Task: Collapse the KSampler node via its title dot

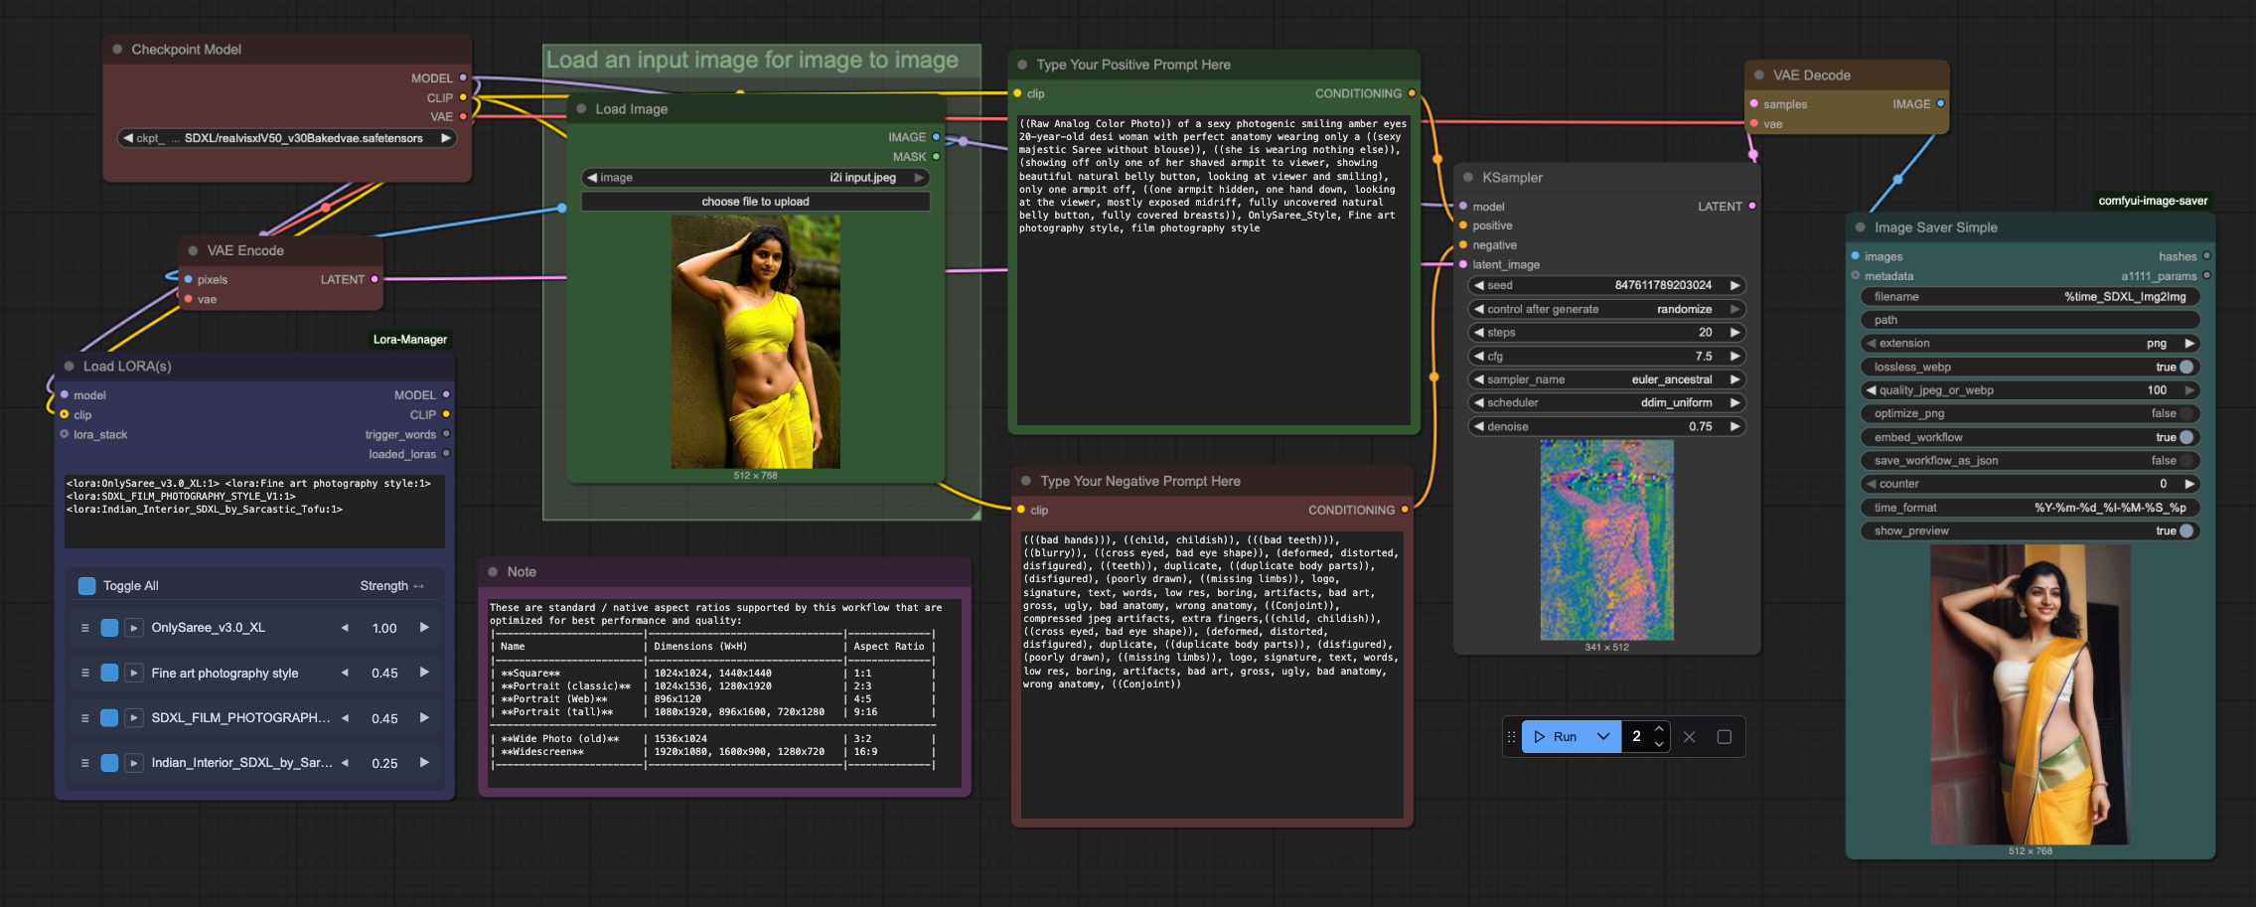Action: pos(1468,178)
